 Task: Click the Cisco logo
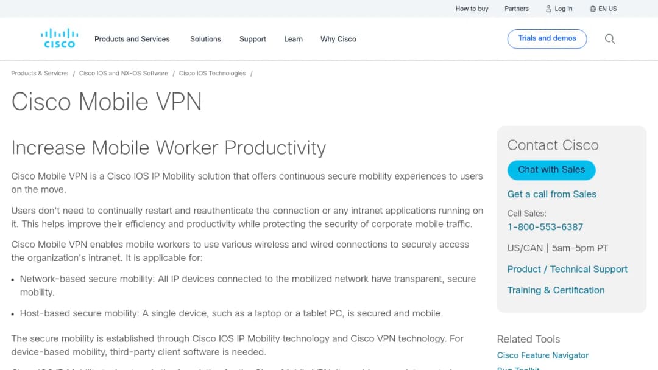pos(59,38)
